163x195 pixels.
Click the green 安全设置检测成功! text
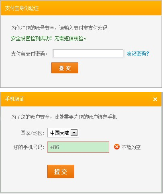point(31,39)
